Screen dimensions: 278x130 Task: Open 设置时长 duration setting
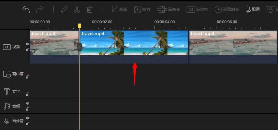pyautogui.click(x=227, y=10)
